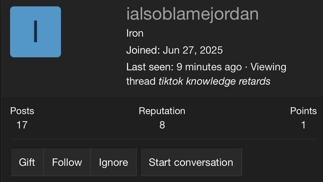Click the Posts stat label
This screenshot has width=323, height=182.
[x=22, y=111]
